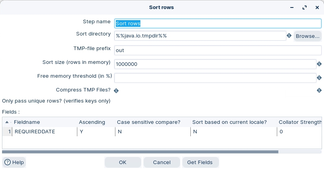Click the variable icon beside Sort directory
The height and width of the screenshot is (170, 324).
(289, 36)
